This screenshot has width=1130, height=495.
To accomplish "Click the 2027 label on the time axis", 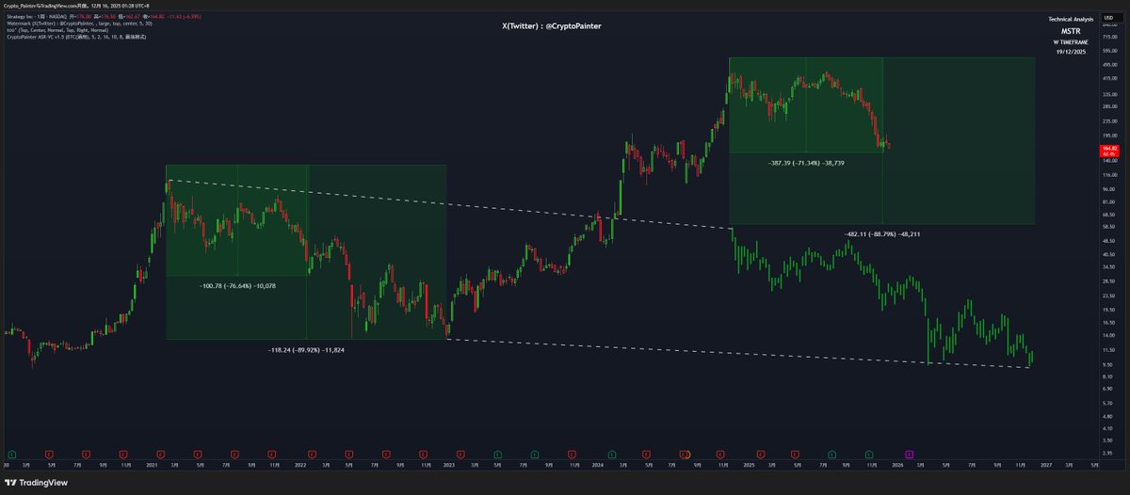I will [x=1045, y=465].
